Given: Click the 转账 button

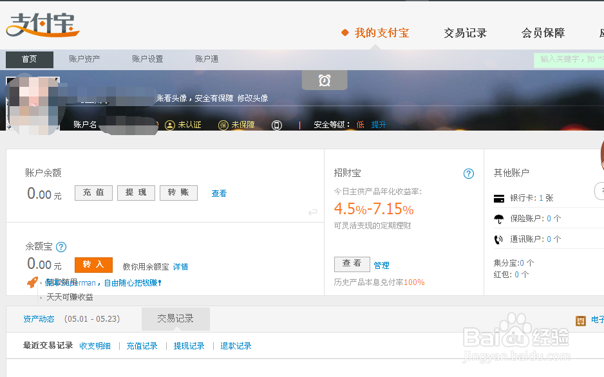Looking at the screenshot, I should point(179,193).
